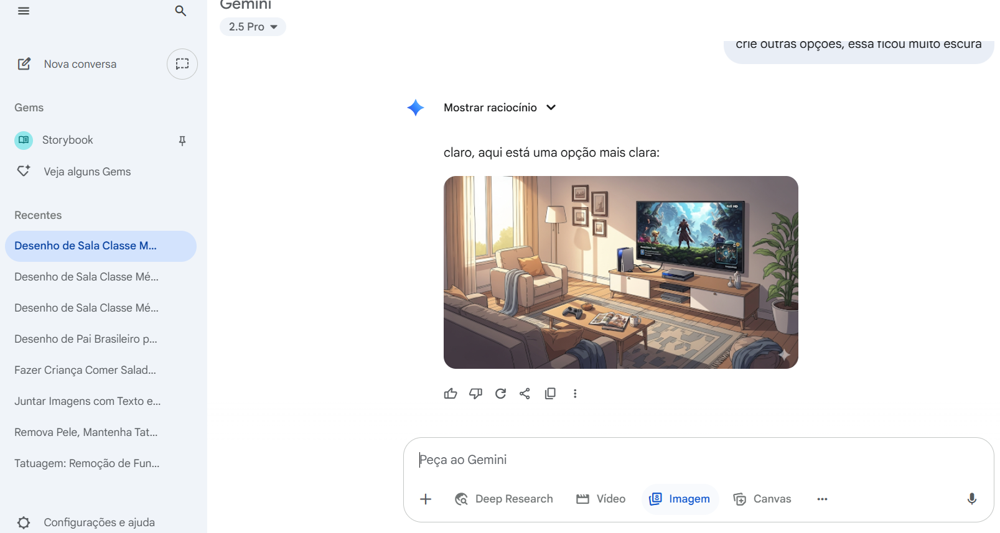
Task: Open more options three-dot menu under response
Action: pos(575,394)
